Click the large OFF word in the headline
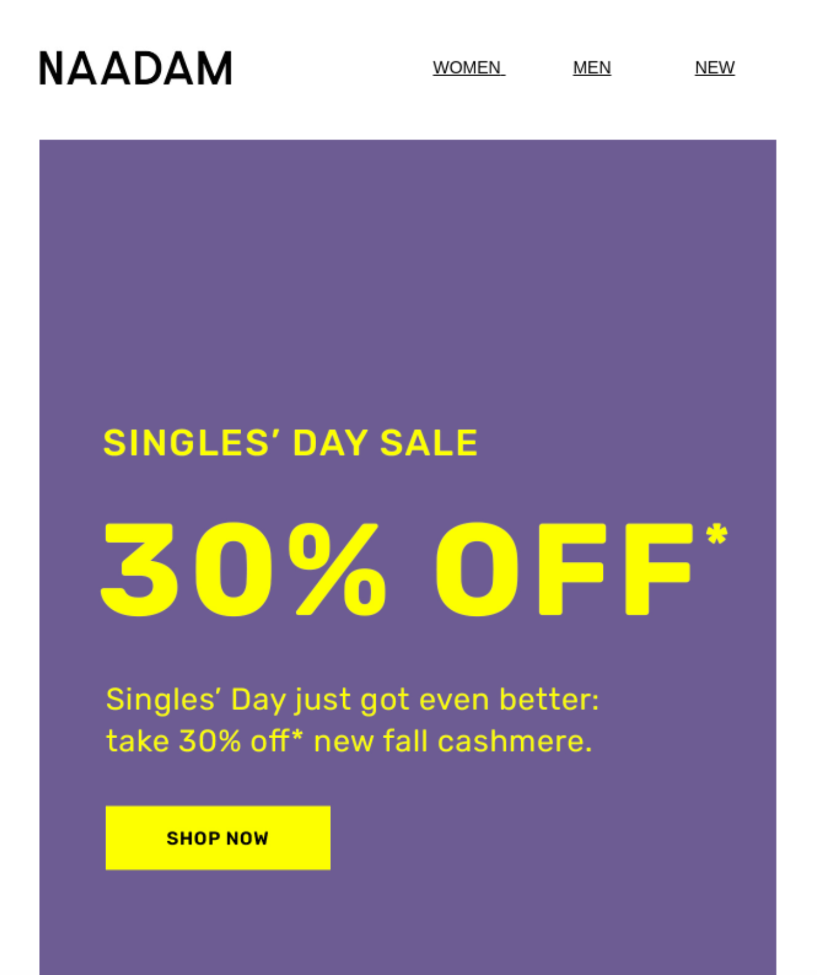The image size is (817, 975). point(564,570)
